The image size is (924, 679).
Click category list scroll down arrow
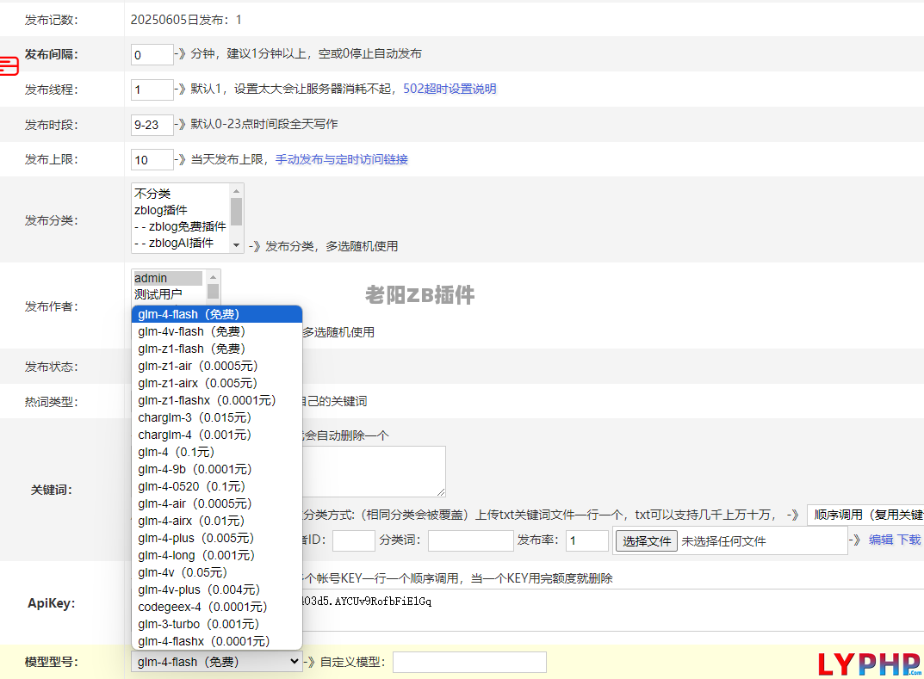click(236, 245)
